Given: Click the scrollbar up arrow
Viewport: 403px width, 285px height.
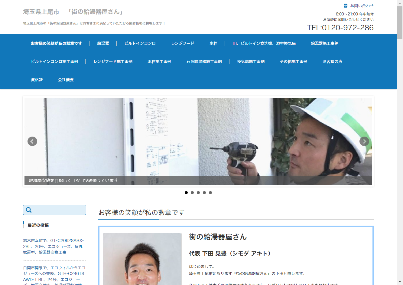Looking at the screenshot, I should click(400, 3).
